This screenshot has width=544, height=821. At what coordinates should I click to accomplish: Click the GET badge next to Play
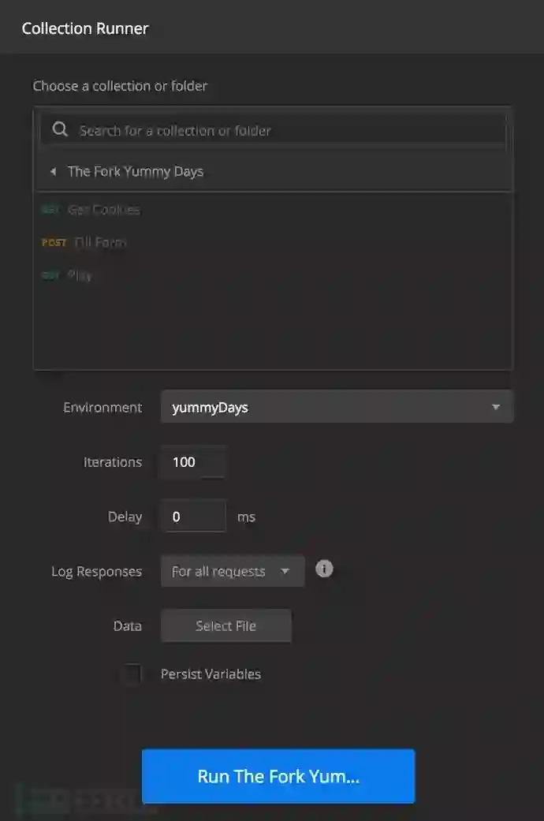coord(50,276)
